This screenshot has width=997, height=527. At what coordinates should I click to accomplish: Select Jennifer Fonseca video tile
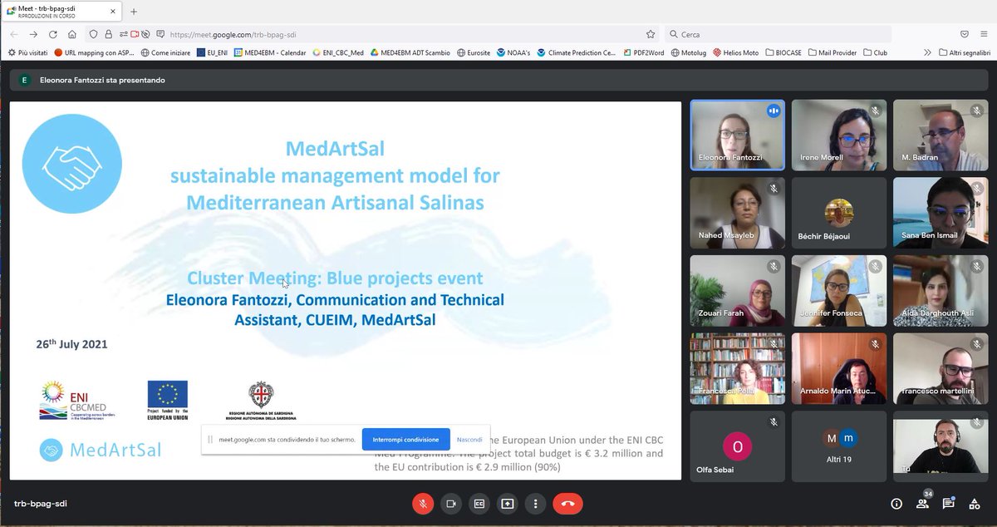coord(839,290)
